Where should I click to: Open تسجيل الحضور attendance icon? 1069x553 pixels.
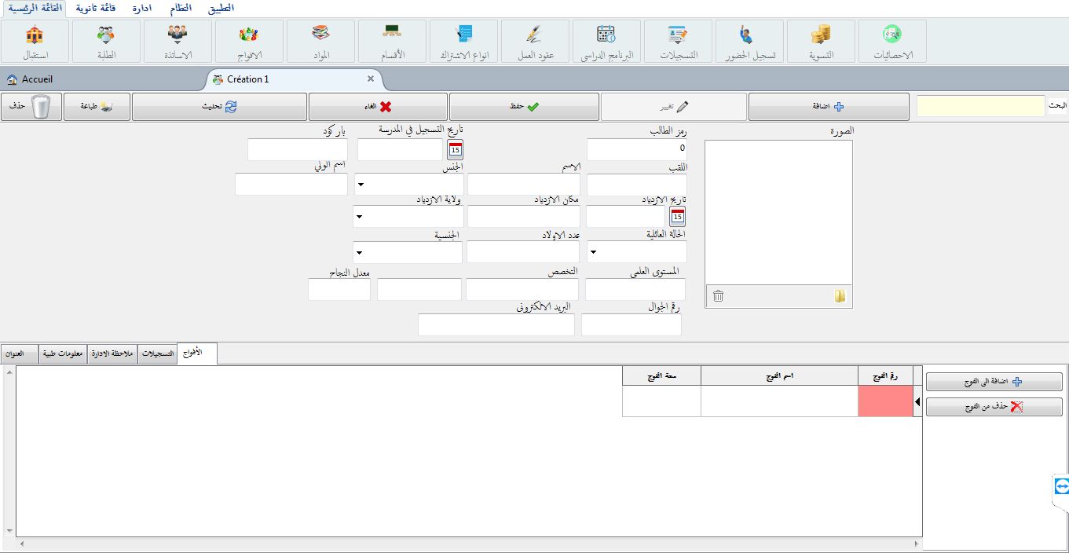click(748, 42)
